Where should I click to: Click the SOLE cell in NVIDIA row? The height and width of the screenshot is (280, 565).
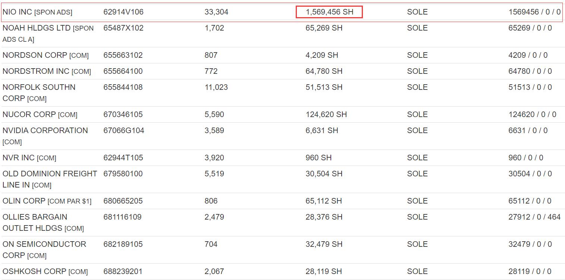pyautogui.click(x=417, y=130)
